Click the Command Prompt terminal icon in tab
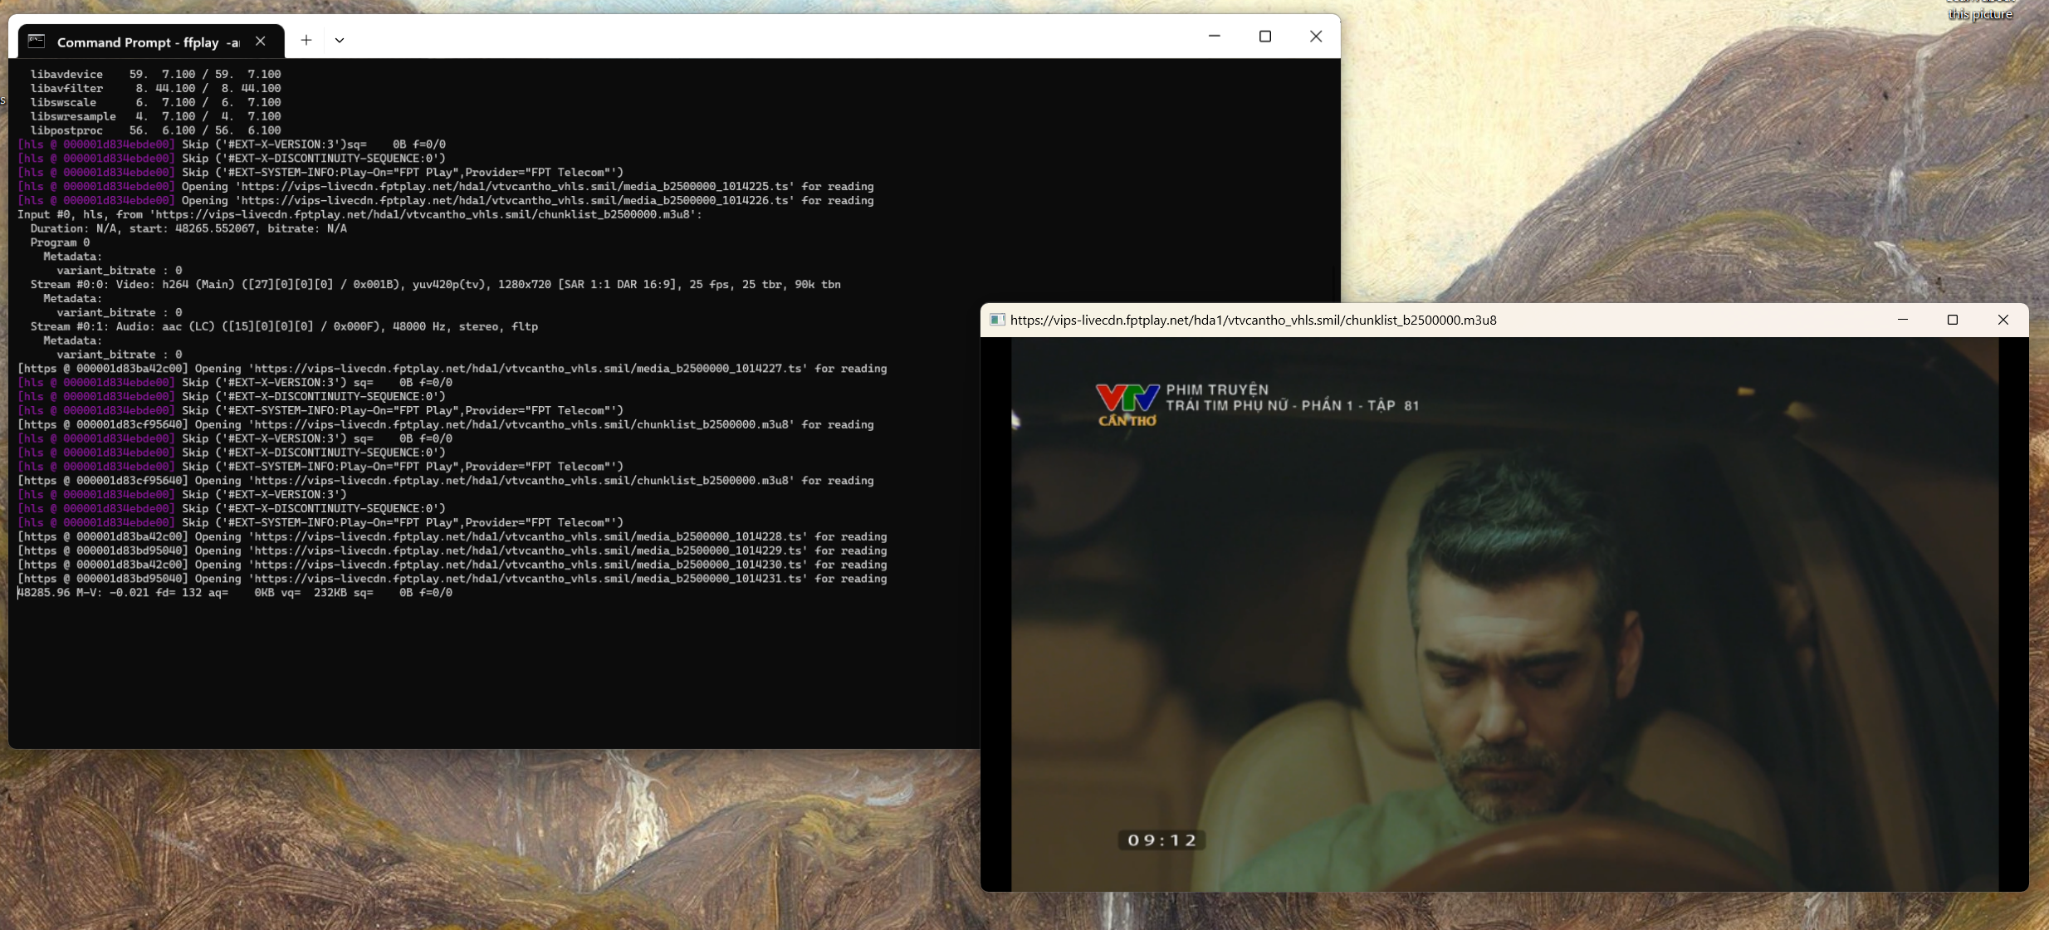This screenshot has width=2049, height=930. (37, 41)
